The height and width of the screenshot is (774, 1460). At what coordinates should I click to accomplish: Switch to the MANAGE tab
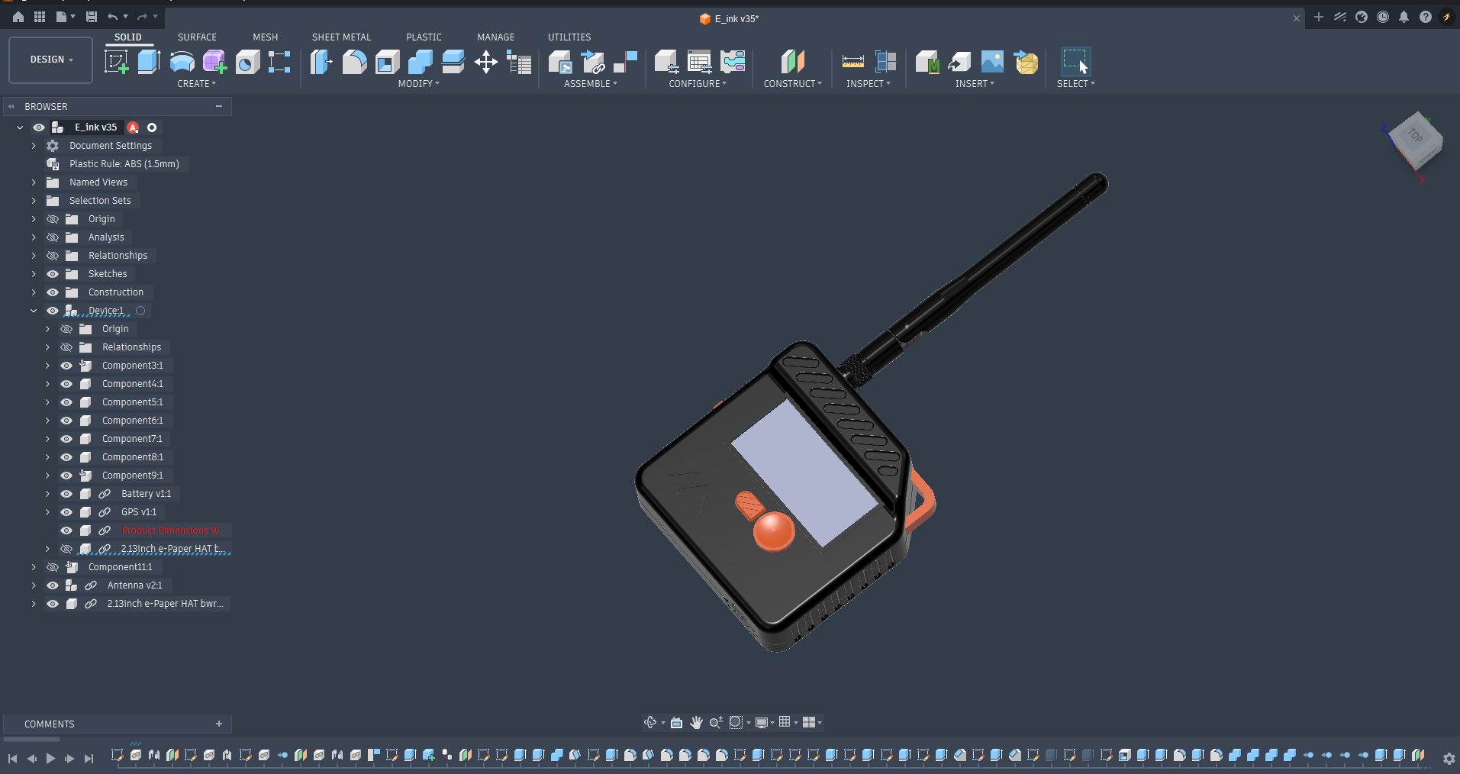point(496,37)
